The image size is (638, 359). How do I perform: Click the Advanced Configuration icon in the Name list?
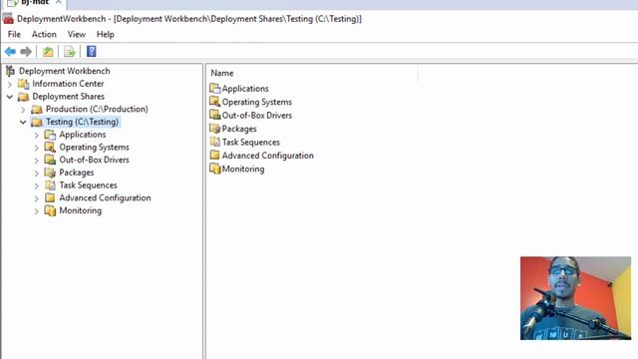tap(215, 156)
